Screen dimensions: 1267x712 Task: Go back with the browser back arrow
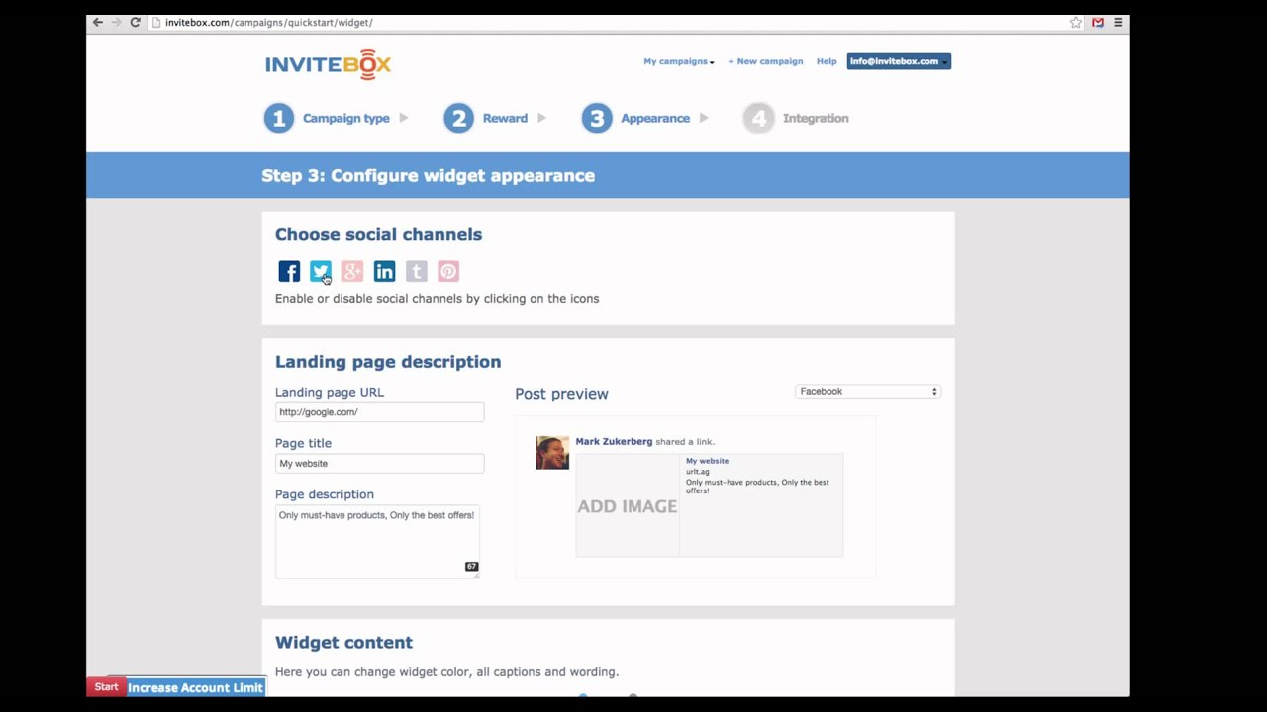point(98,22)
